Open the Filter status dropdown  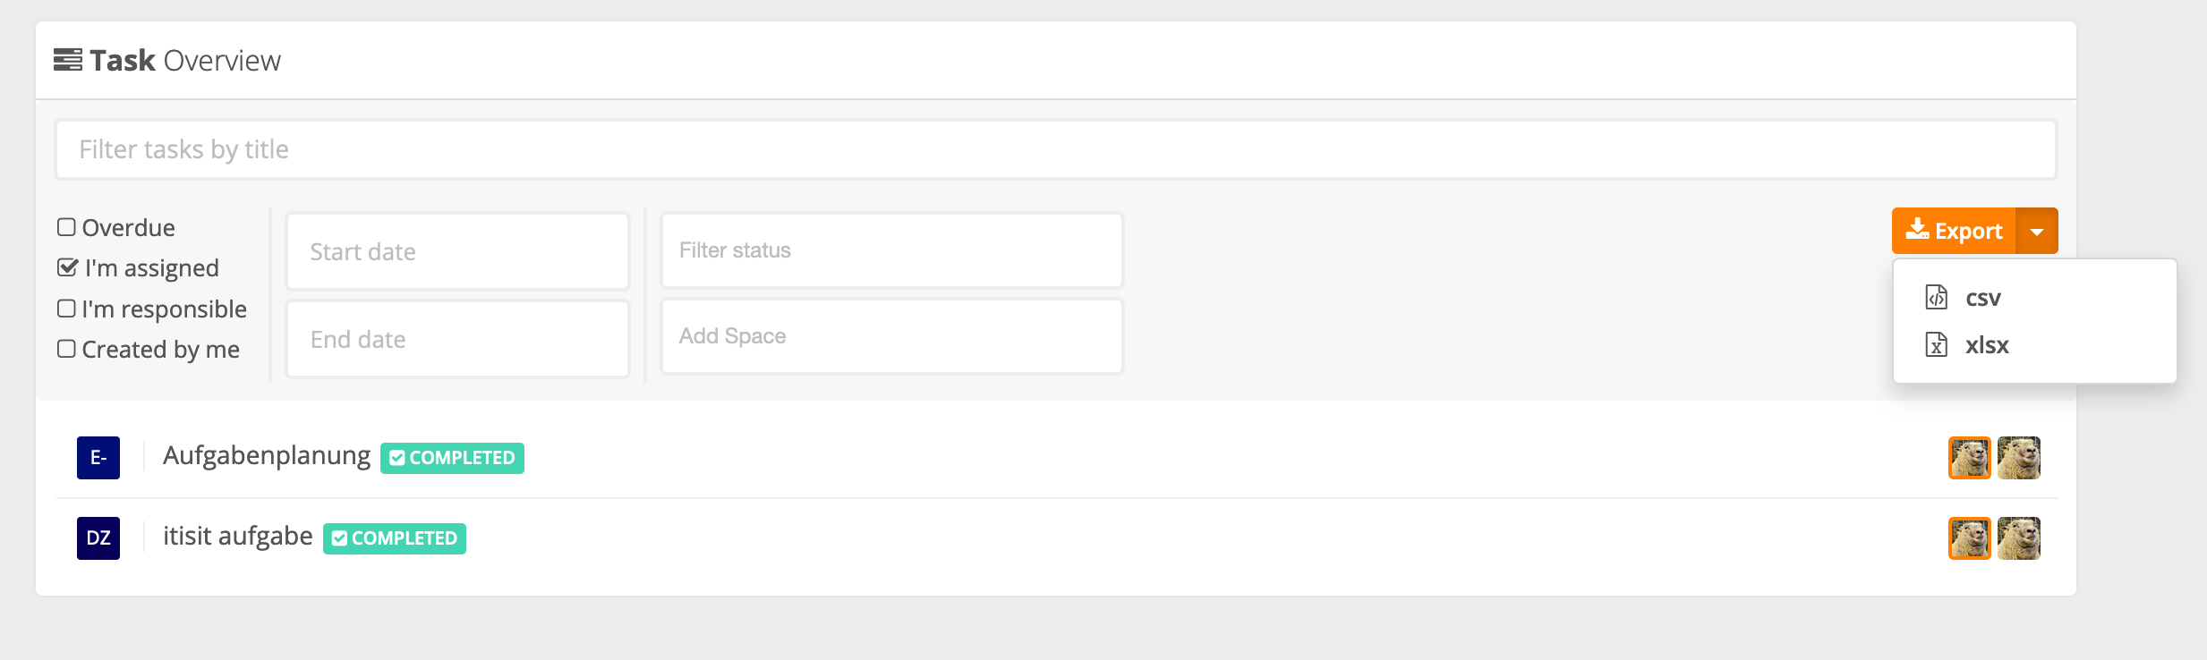point(891,250)
